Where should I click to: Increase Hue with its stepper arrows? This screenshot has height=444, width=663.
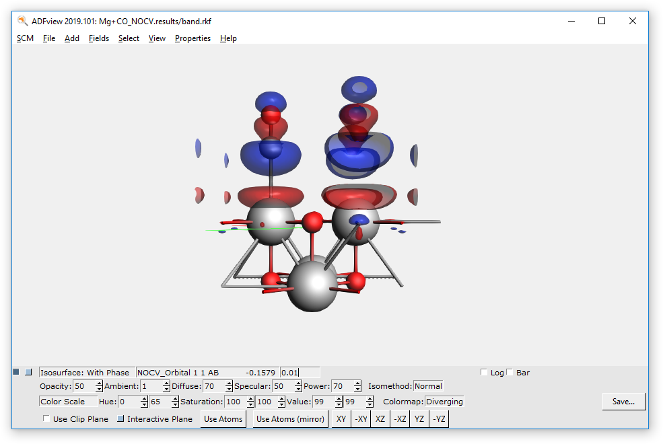(144, 399)
